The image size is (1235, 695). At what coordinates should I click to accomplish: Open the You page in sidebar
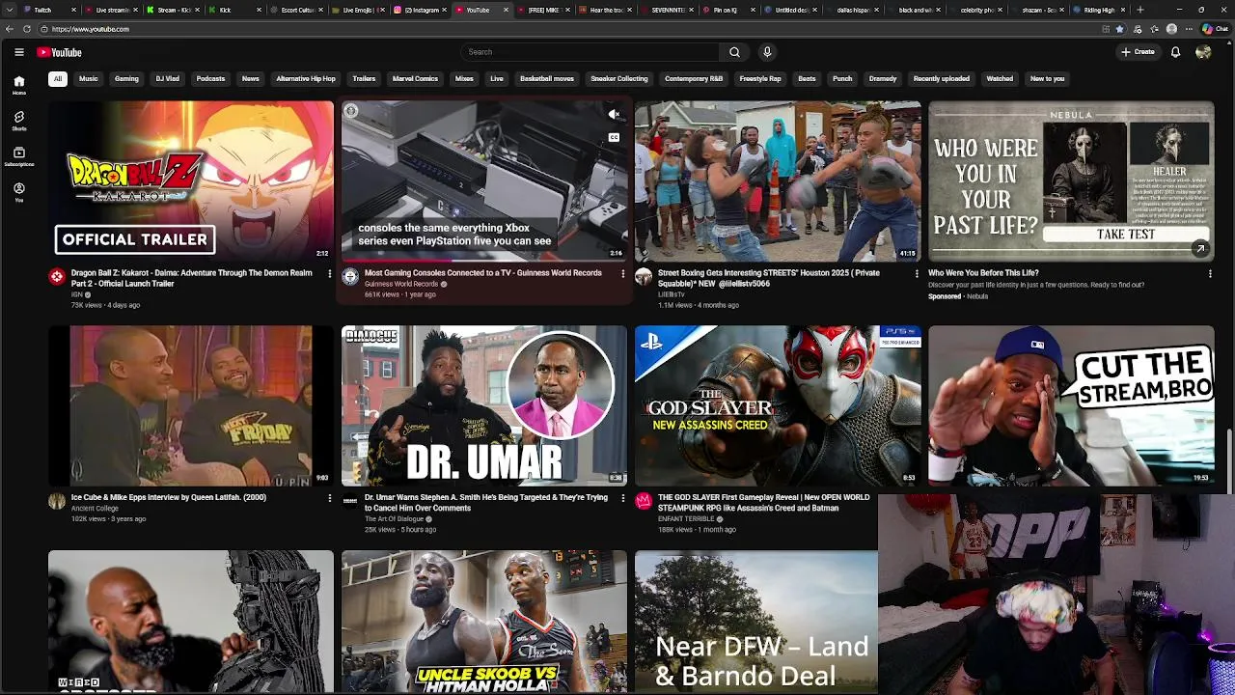point(18,192)
